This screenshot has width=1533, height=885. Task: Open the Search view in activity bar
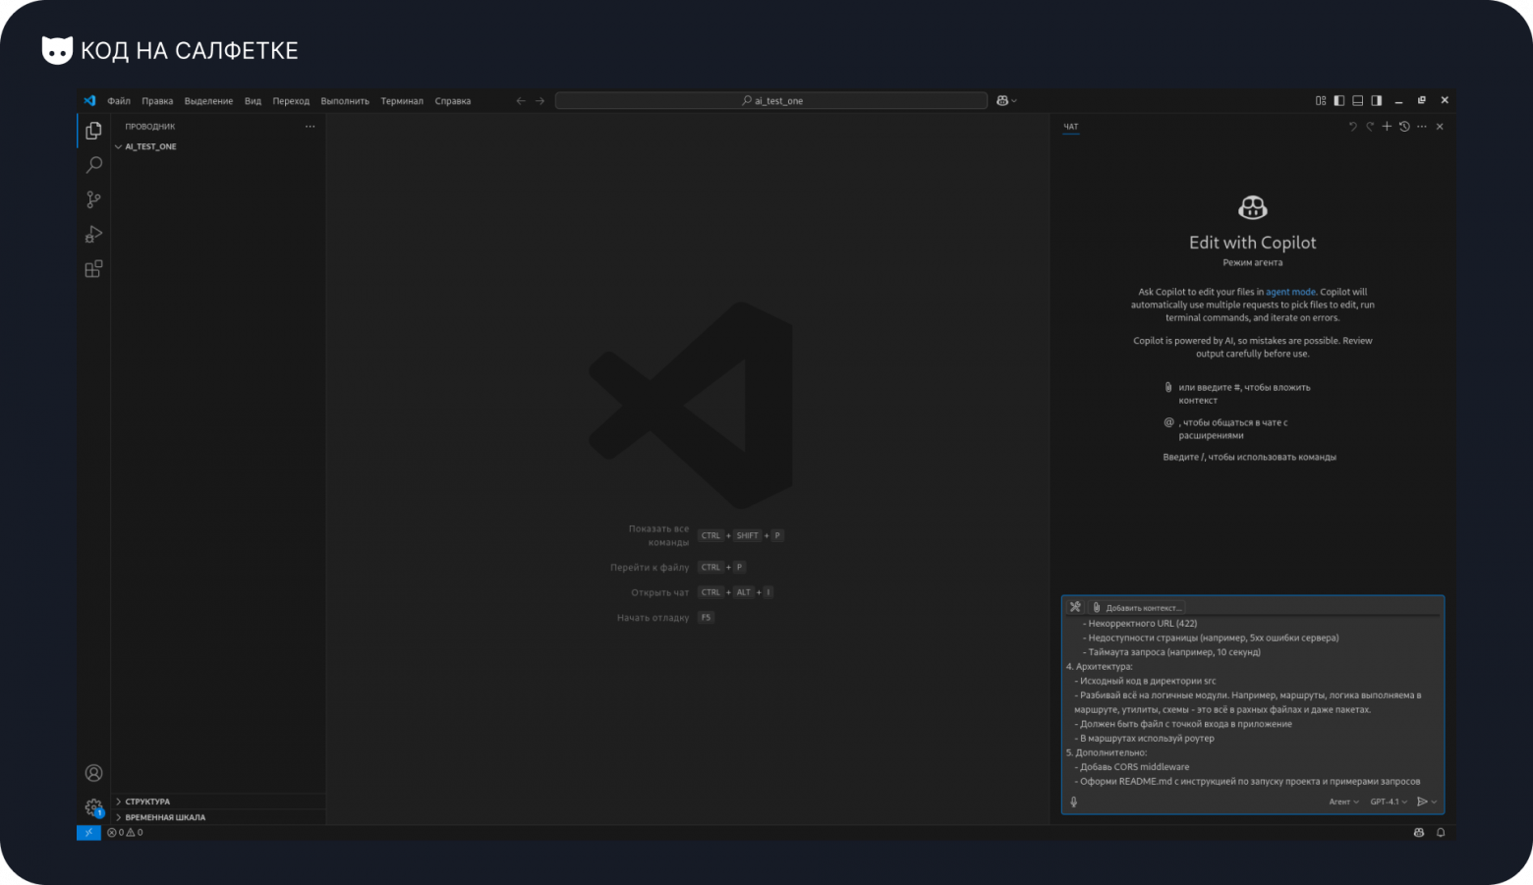(93, 165)
